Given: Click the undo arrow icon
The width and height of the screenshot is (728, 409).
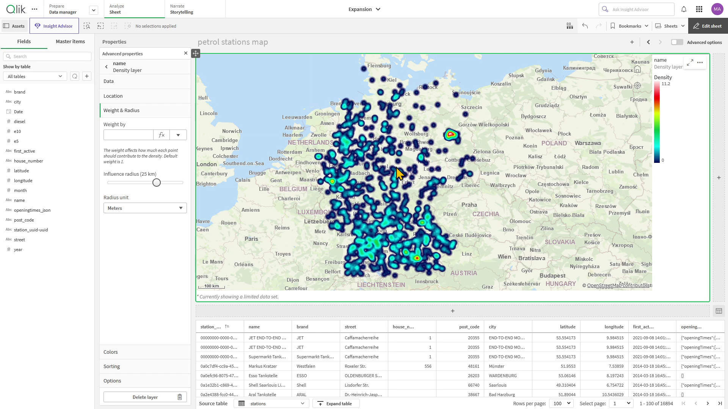Looking at the screenshot, I should click(x=585, y=26).
